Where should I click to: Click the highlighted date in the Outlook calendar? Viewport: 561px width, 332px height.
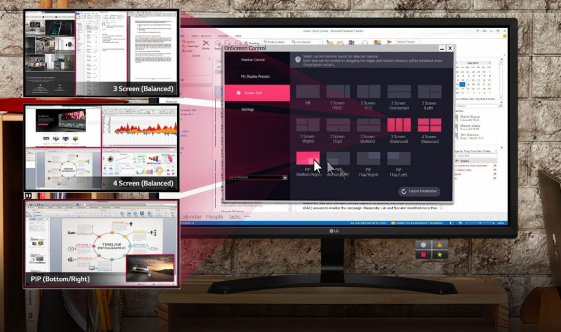pyautogui.click(x=462, y=84)
